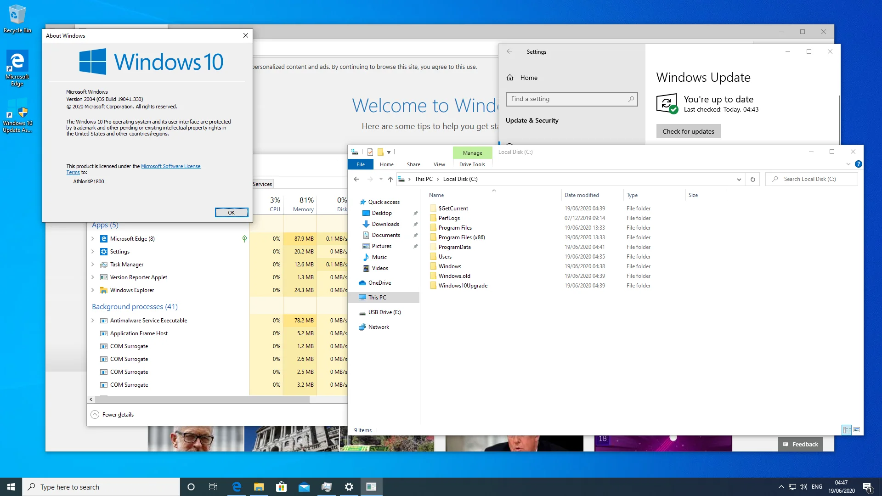Image resolution: width=882 pixels, height=496 pixels.
Task: Select USB Drive (E:) in navigation pane
Action: click(x=384, y=312)
